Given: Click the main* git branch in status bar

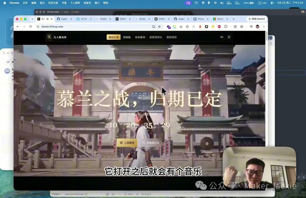Looking at the screenshot, I should click(129, 194).
